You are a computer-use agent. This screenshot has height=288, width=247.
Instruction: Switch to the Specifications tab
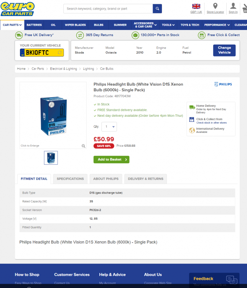click(70, 179)
